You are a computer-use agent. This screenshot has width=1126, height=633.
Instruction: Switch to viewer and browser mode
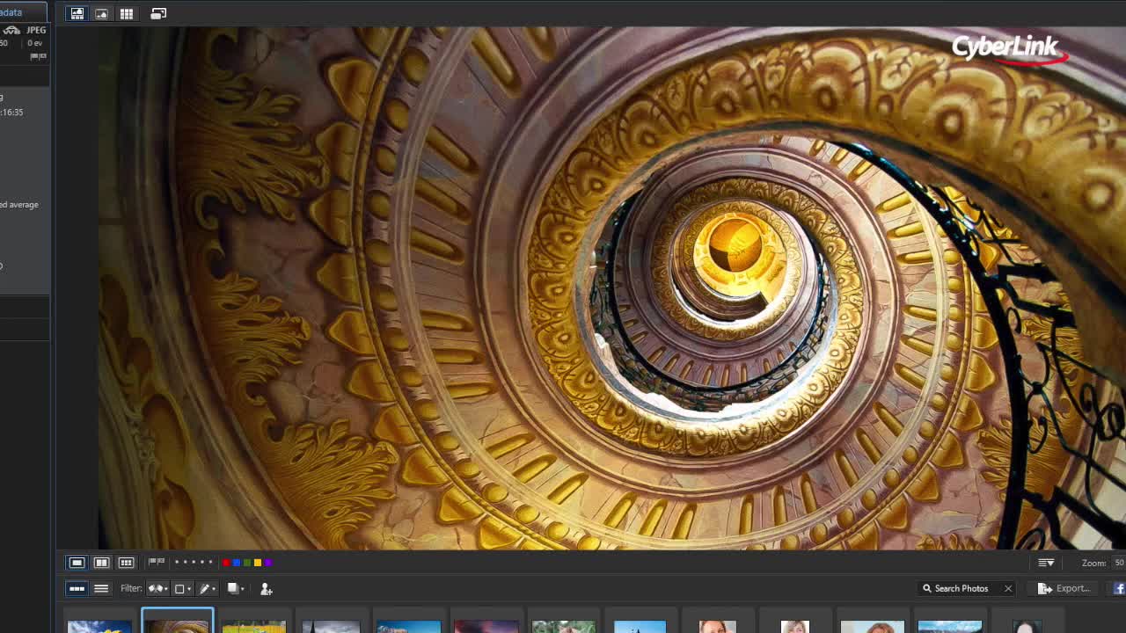point(77,14)
